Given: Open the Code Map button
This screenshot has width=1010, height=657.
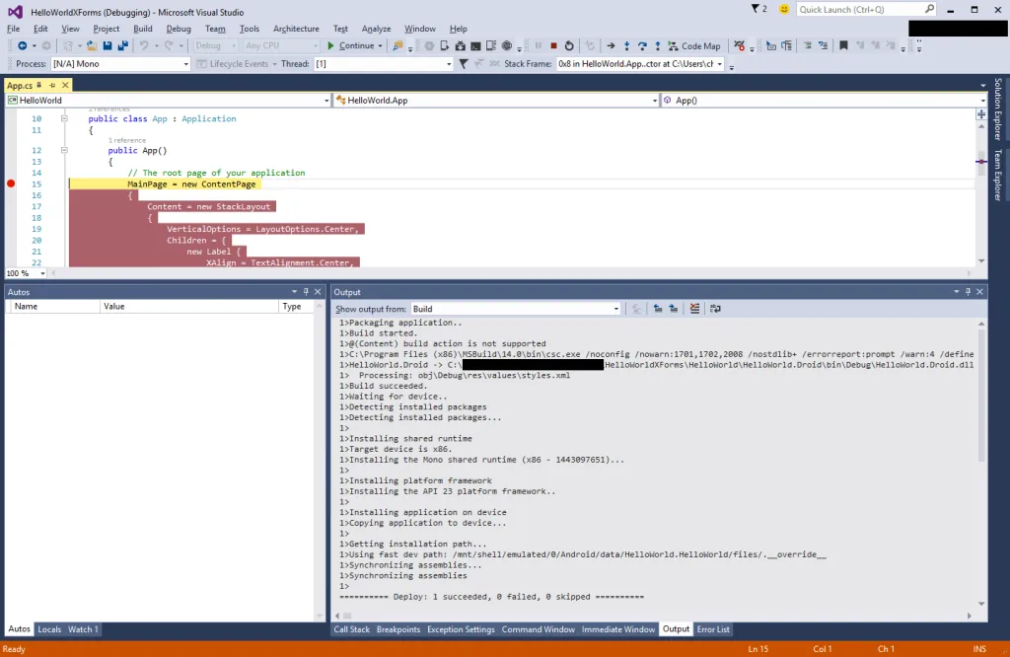Looking at the screenshot, I should (x=694, y=45).
